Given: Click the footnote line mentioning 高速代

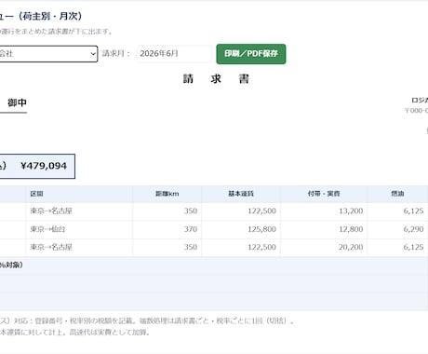Looking at the screenshot, I should (x=75, y=333).
